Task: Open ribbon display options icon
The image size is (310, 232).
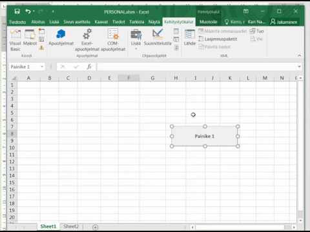Action: point(246,12)
